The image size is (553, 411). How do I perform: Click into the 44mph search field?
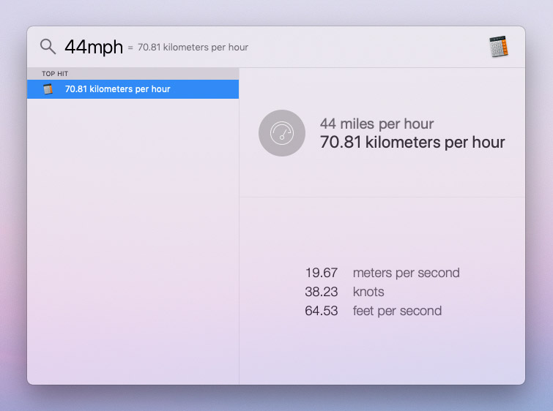point(94,47)
